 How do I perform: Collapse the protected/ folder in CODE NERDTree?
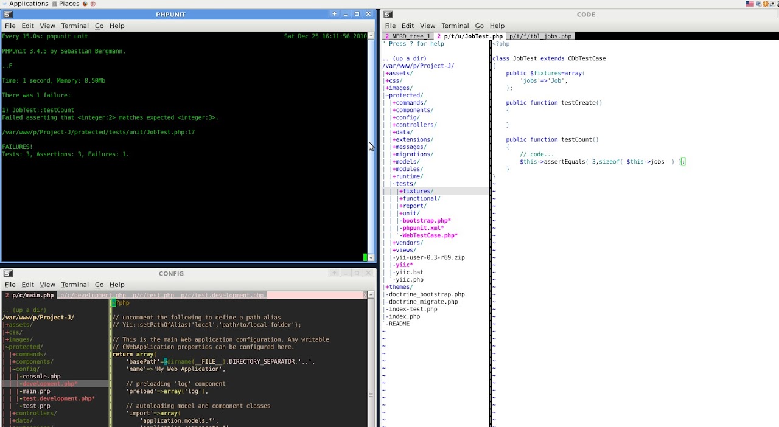404,95
